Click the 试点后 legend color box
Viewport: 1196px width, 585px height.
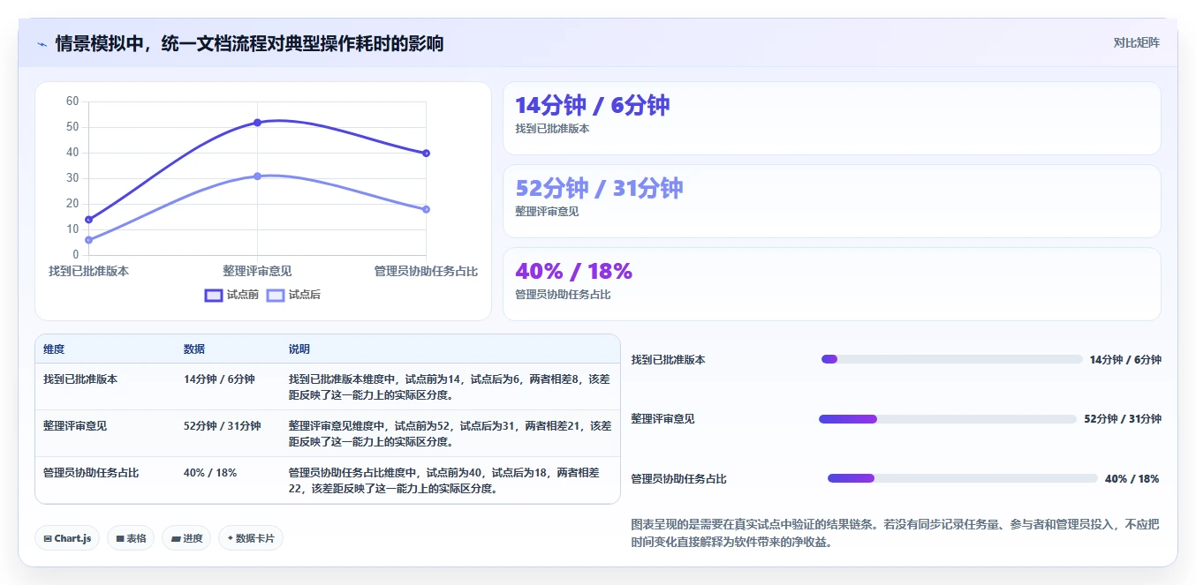pyautogui.click(x=276, y=295)
